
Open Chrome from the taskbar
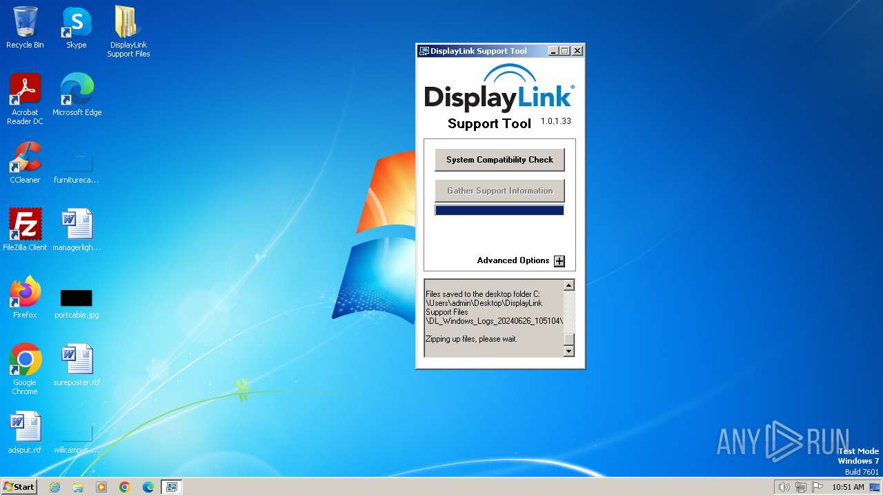tap(125, 487)
